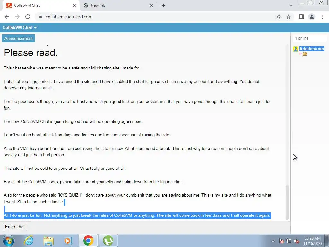Restore down the Chrome window
Image resolution: width=329 pixels, height=247 pixels.
tap(310, 3)
